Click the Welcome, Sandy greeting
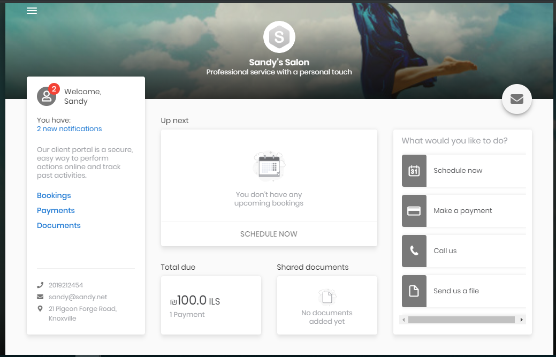The width and height of the screenshot is (556, 357). [82, 96]
